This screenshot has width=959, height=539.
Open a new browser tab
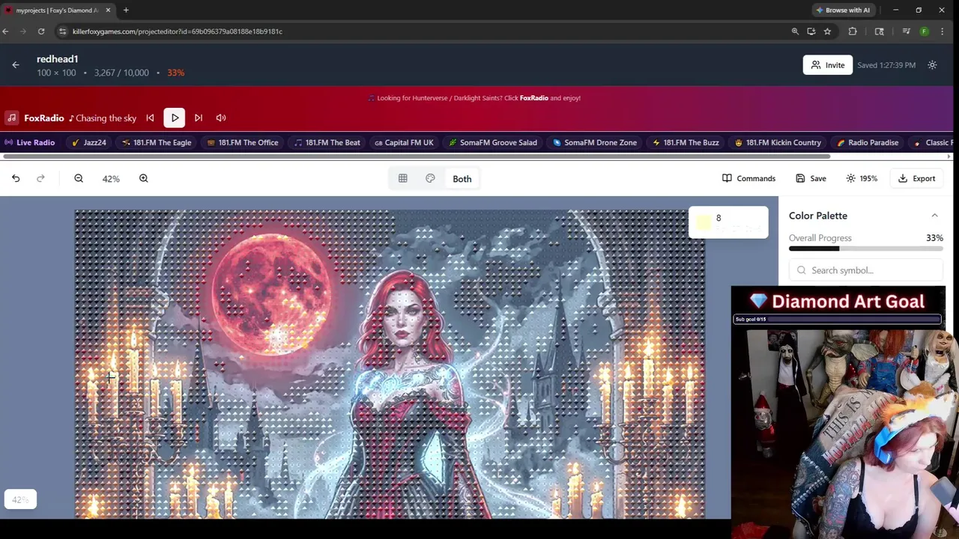[126, 10]
